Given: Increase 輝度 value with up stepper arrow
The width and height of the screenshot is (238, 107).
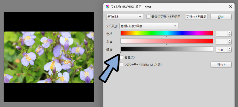Looking at the screenshot, I should (230, 48).
